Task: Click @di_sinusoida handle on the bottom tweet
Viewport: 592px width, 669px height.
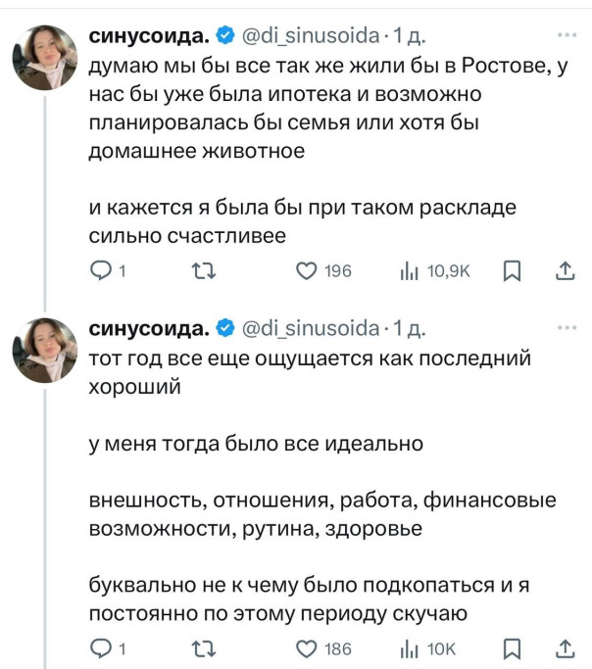Action: click(x=310, y=327)
